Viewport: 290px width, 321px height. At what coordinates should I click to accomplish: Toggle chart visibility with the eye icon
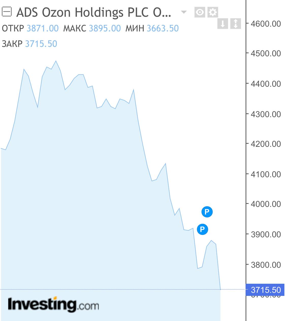pos(200,12)
